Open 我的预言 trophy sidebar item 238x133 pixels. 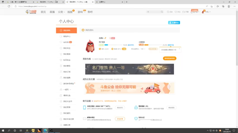pyautogui.click(x=66, y=107)
